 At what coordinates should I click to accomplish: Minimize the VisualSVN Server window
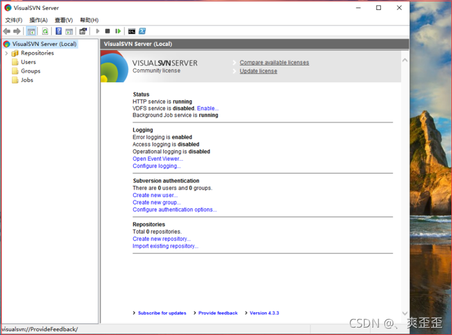(358, 8)
